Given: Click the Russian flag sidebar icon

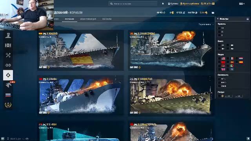Looking at the screenshot, I should pyautogui.click(x=8, y=95).
